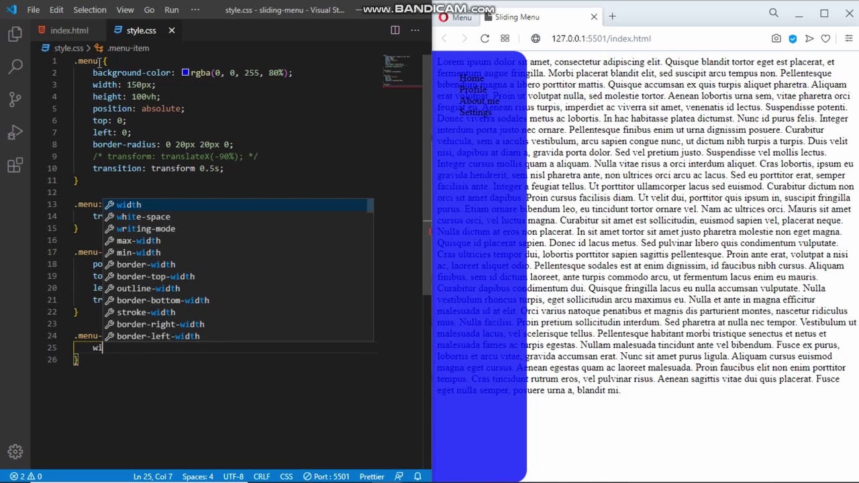Viewport: 859px width, 483px height.
Task: Click the Prettier status bar item
Action: pyautogui.click(x=372, y=476)
